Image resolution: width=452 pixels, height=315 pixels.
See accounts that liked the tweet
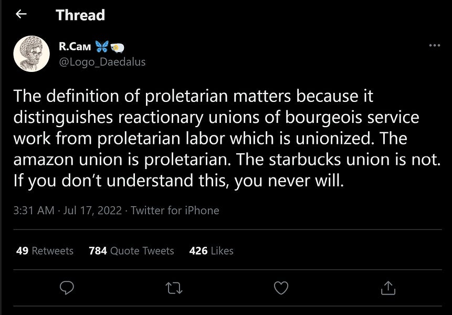click(212, 251)
